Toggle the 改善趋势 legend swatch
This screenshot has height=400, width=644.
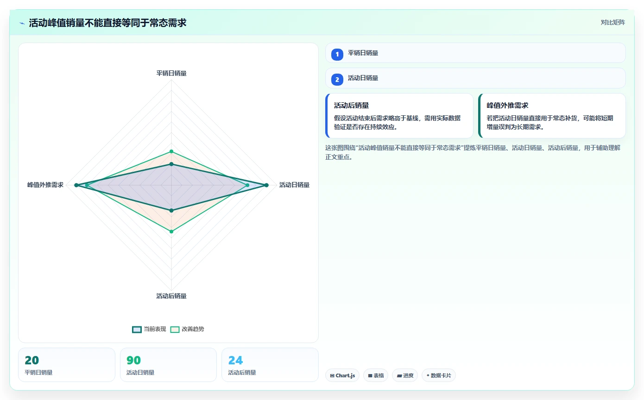(x=175, y=329)
